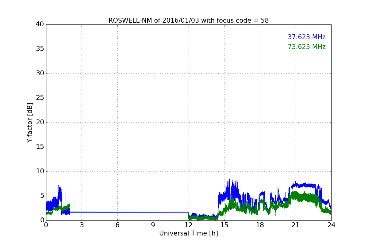This screenshot has height=245, width=368.
Task: Click x-axis tick label 9
Action: 153,225
